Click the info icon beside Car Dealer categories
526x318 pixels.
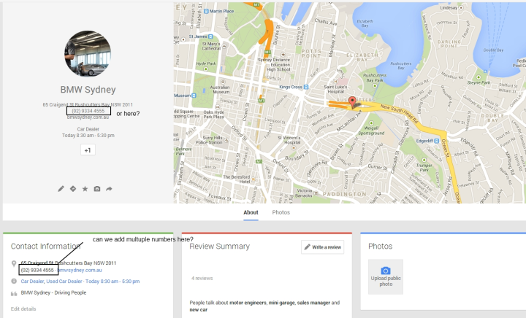[14, 282]
